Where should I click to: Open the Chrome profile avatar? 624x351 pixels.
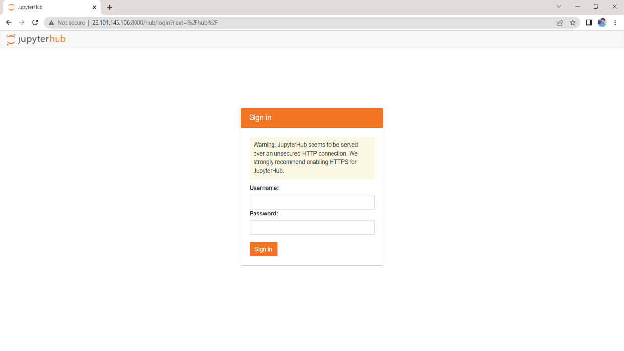click(602, 22)
